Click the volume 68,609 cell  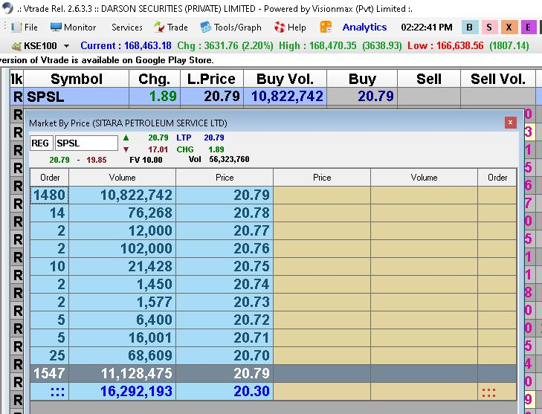pos(123,355)
